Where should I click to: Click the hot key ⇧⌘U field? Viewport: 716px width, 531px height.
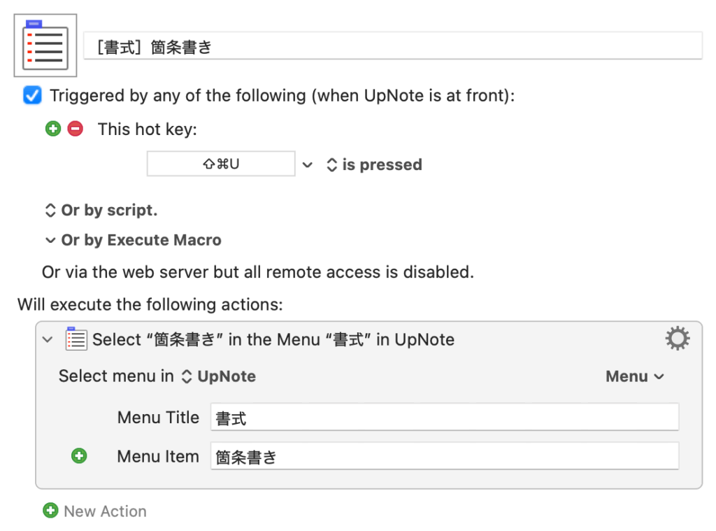click(221, 165)
